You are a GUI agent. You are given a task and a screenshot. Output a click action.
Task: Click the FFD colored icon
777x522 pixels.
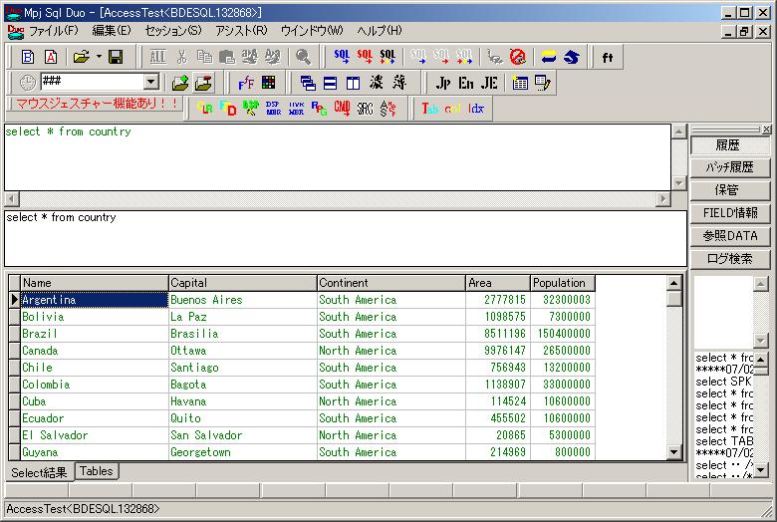(x=227, y=108)
